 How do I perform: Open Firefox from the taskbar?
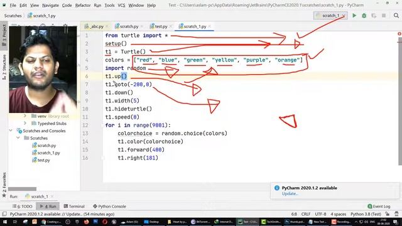pos(87,222)
